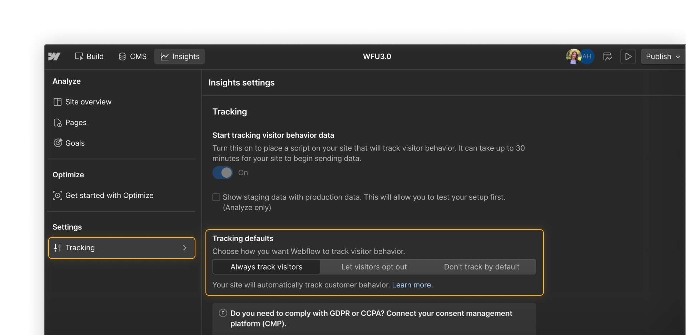Open Goals from the Analyze sidebar

75,143
